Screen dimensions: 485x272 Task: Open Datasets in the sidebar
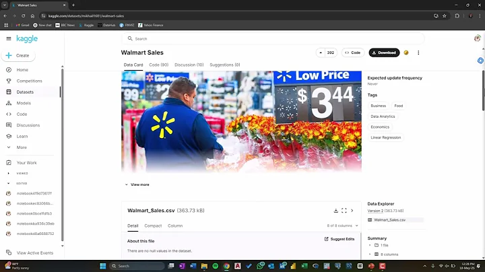(25, 92)
